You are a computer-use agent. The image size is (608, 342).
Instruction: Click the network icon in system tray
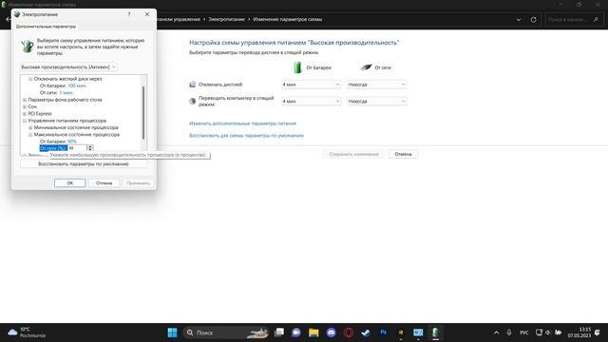(x=539, y=332)
